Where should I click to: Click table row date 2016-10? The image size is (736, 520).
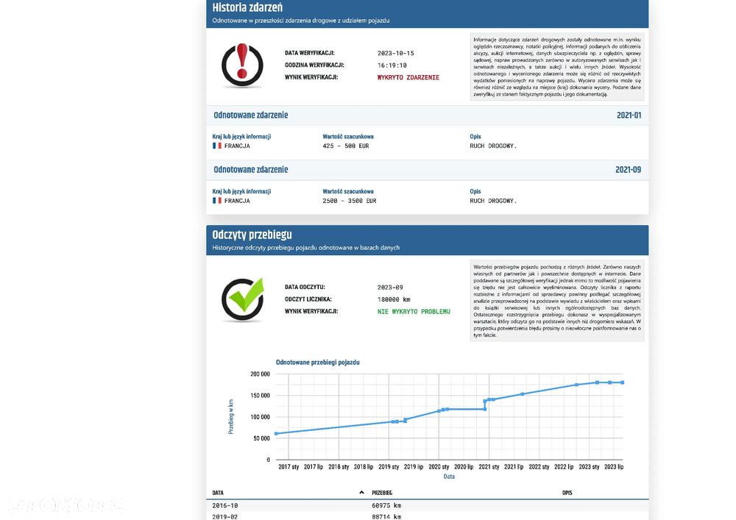coord(224,505)
